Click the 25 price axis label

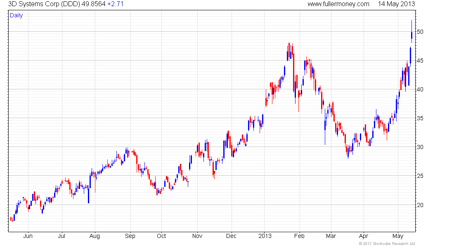[420, 176]
